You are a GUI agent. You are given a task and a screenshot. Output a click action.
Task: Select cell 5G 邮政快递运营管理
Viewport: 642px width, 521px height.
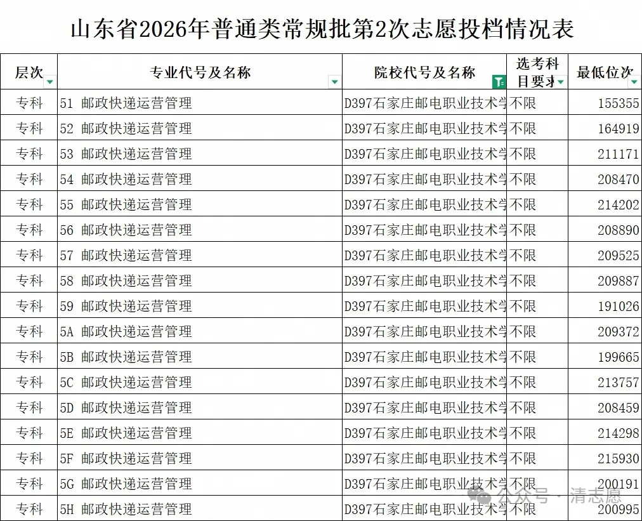[200, 484]
